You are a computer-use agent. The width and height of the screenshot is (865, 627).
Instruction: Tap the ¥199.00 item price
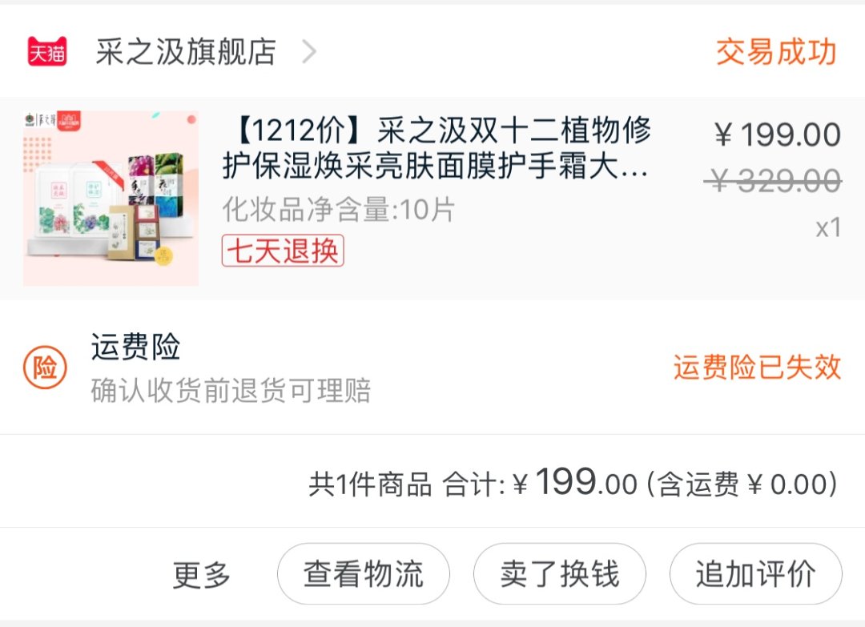778,135
